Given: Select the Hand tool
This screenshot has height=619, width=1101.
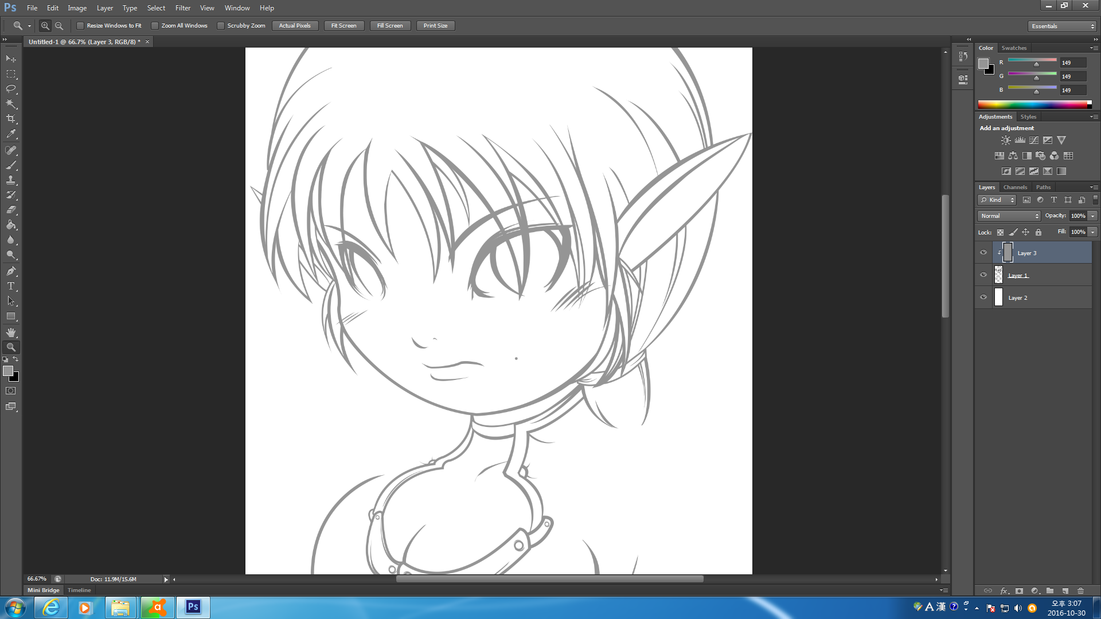Looking at the screenshot, I should 11,332.
